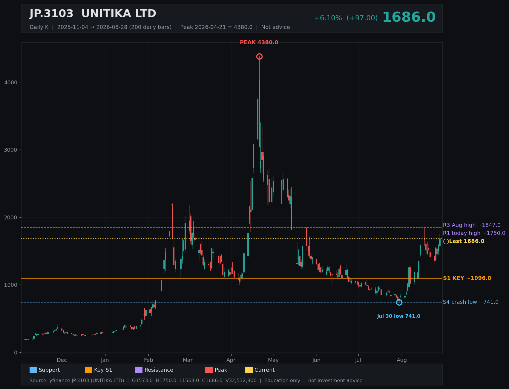This screenshot has height=389, width=509.
Task: Click the Jan x-axis label
Action: (x=105, y=360)
